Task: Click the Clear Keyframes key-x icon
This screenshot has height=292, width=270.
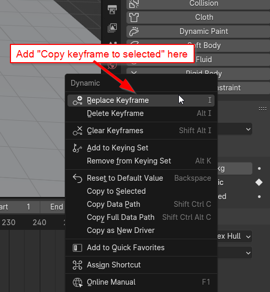Action: pyautogui.click(x=77, y=131)
